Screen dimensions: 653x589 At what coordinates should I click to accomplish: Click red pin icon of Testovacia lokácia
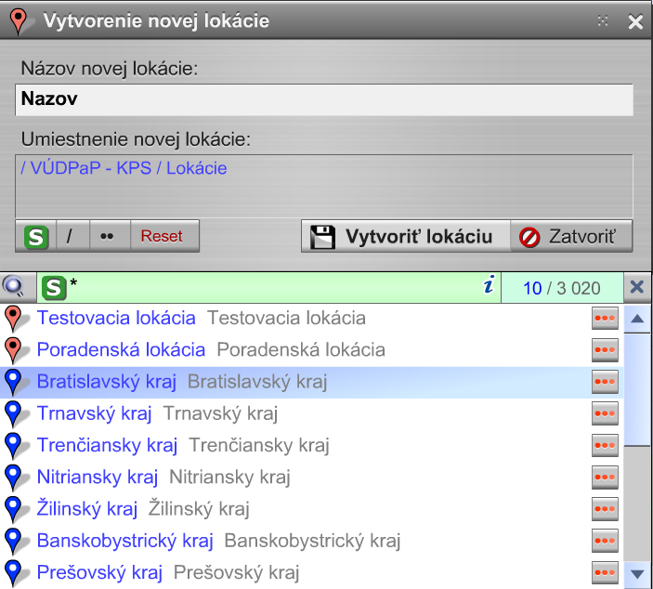[15, 319]
